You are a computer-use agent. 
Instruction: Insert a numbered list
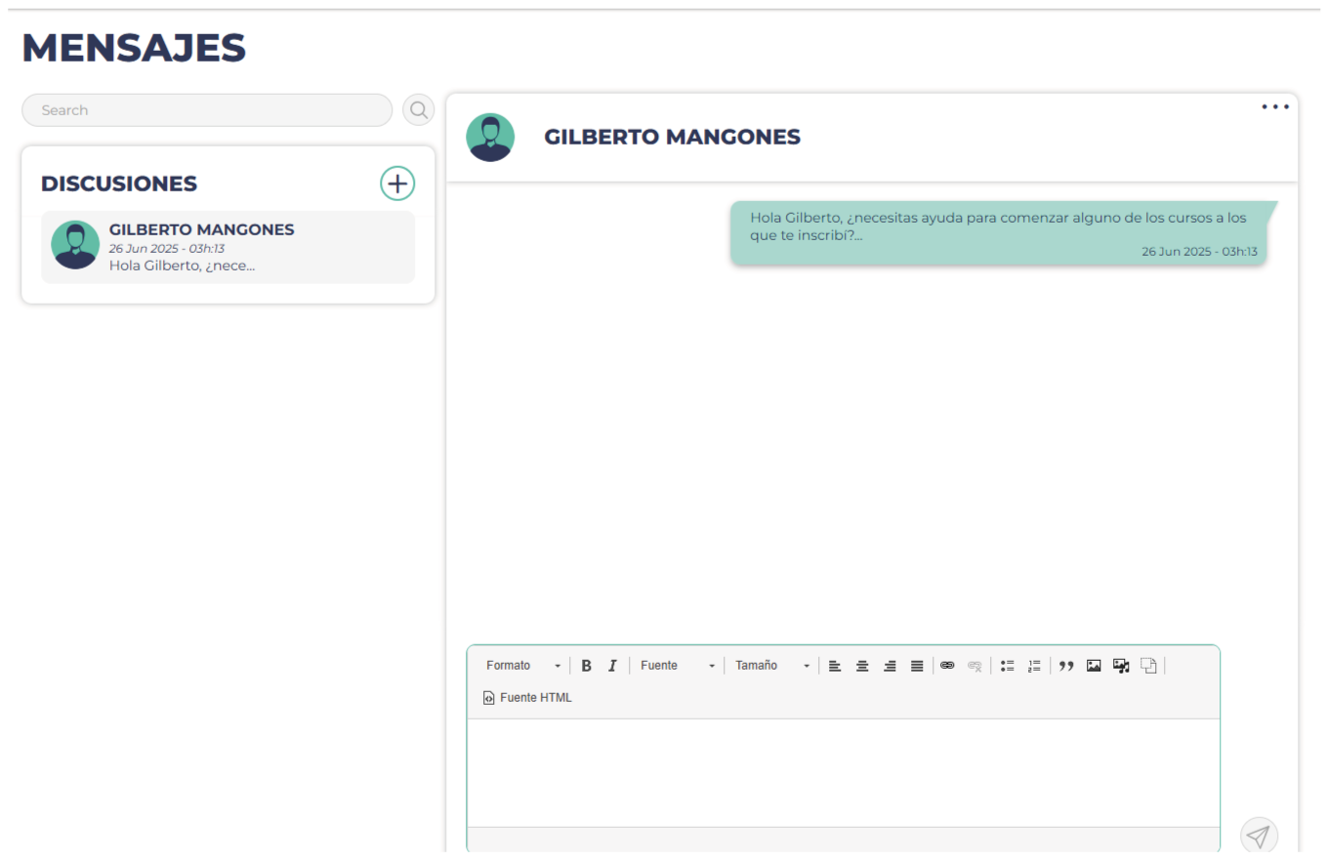point(1034,666)
